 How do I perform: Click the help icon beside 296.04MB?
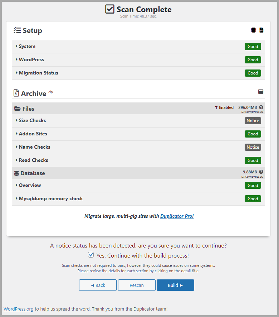[x=261, y=107]
